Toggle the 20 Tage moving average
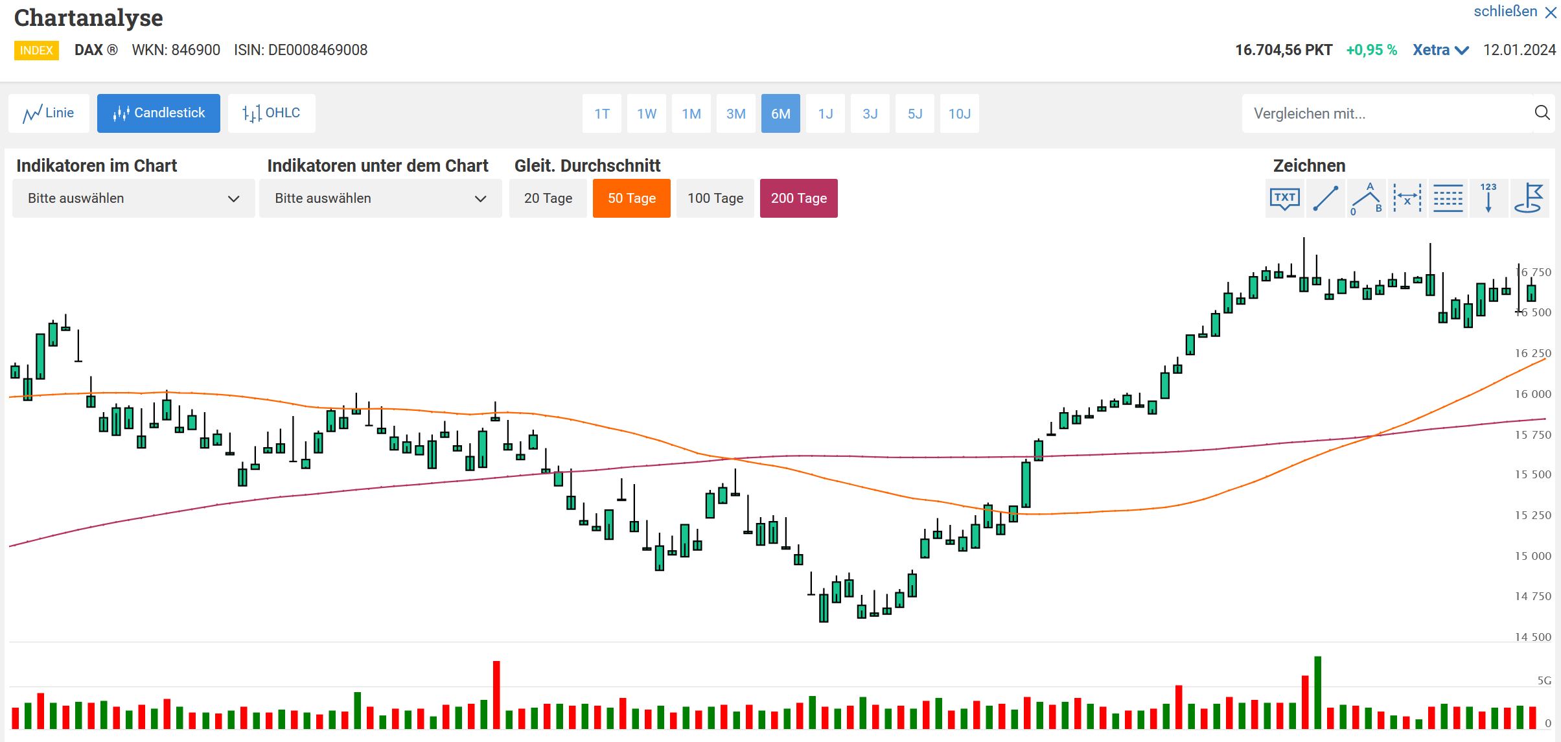The height and width of the screenshot is (742, 1561). click(x=548, y=198)
